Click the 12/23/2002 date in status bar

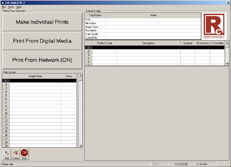pos(181,164)
